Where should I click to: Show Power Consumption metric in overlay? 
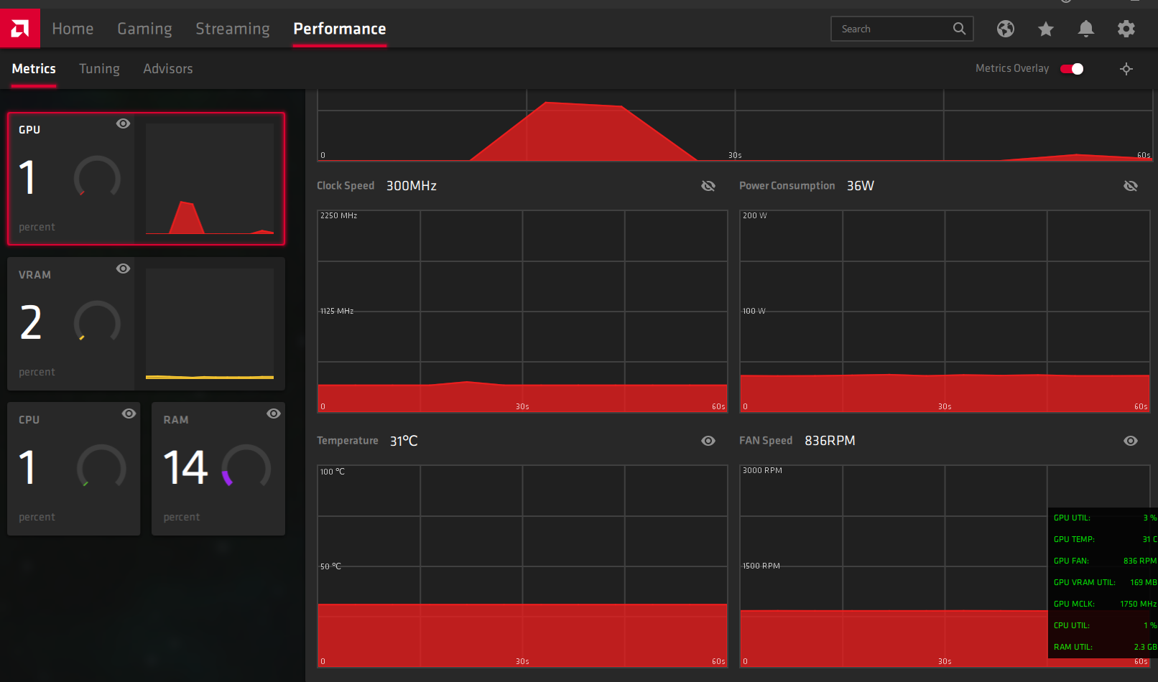pos(1131,186)
